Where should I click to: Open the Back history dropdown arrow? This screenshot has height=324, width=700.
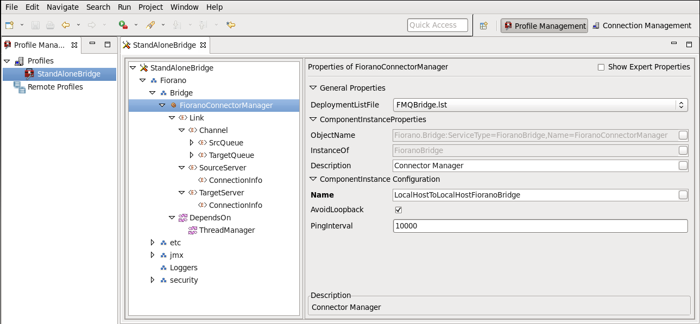pos(78,25)
